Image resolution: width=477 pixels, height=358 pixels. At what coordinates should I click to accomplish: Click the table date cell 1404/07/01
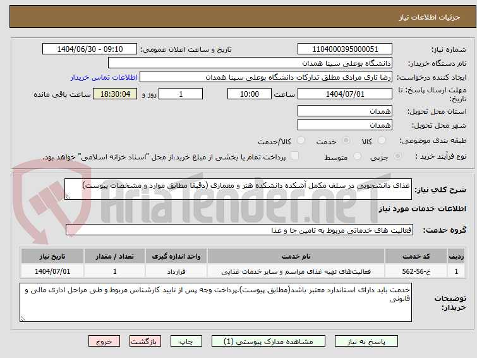pyautogui.click(x=52, y=271)
